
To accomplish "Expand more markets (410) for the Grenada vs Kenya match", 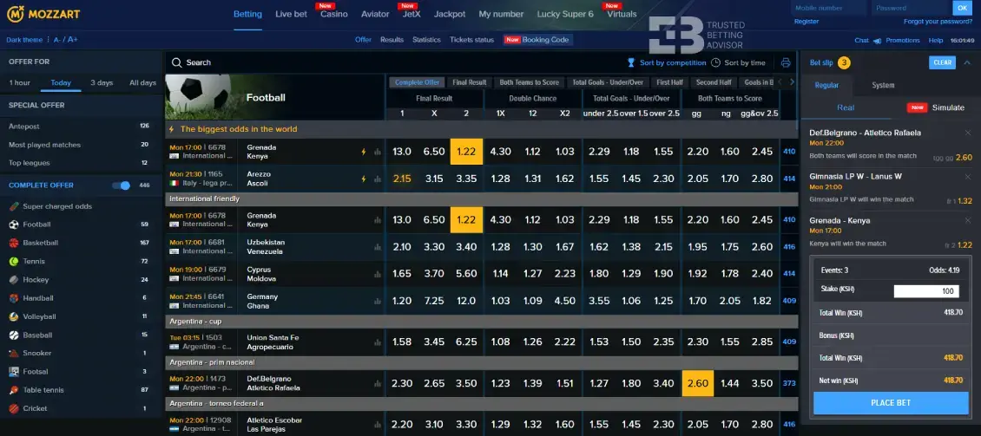I will coord(789,151).
